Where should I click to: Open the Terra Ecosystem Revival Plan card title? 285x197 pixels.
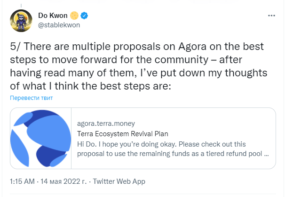click(122, 134)
